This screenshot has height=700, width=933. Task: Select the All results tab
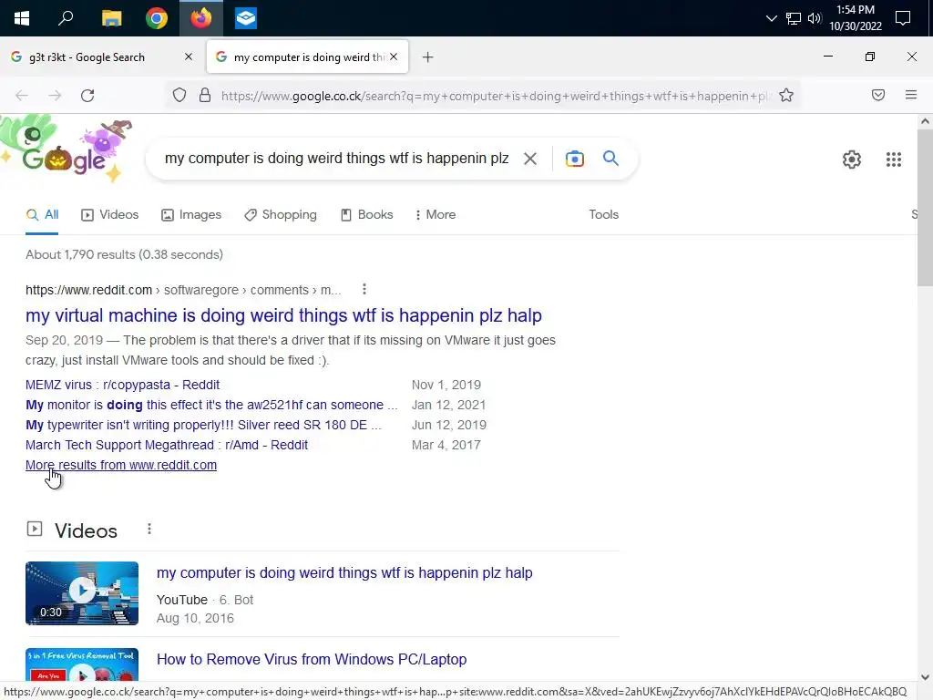[42, 215]
